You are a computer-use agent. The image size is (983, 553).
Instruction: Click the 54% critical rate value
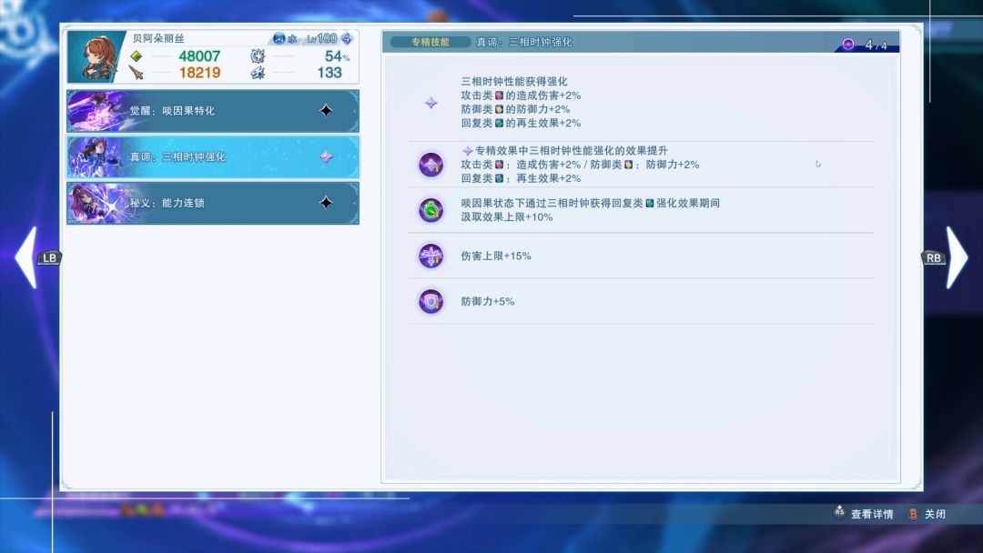[x=337, y=56]
